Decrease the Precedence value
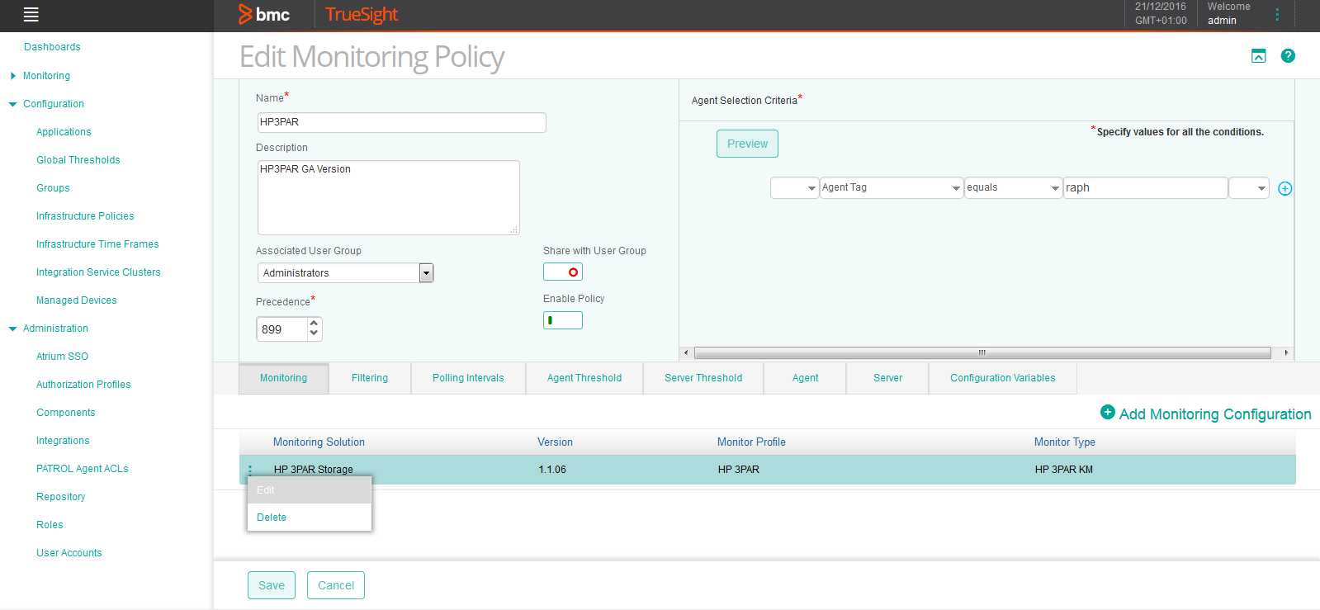 [314, 333]
